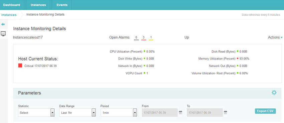Click green indicator beside CPU Utilization
The image size is (284, 123).
(144, 51)
